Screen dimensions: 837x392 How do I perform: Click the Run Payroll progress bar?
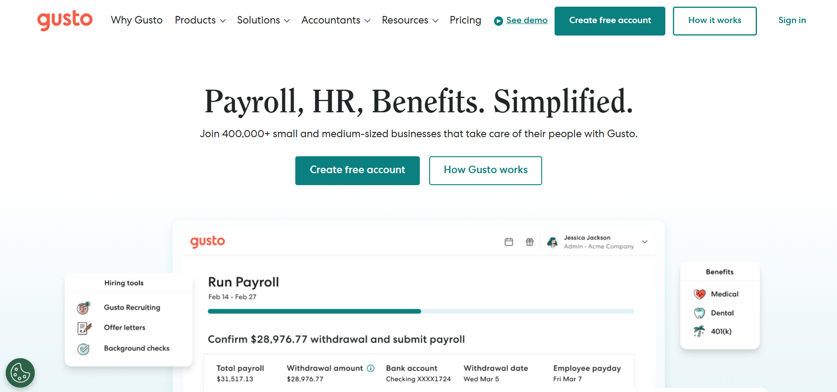click(x=421, y=311)
